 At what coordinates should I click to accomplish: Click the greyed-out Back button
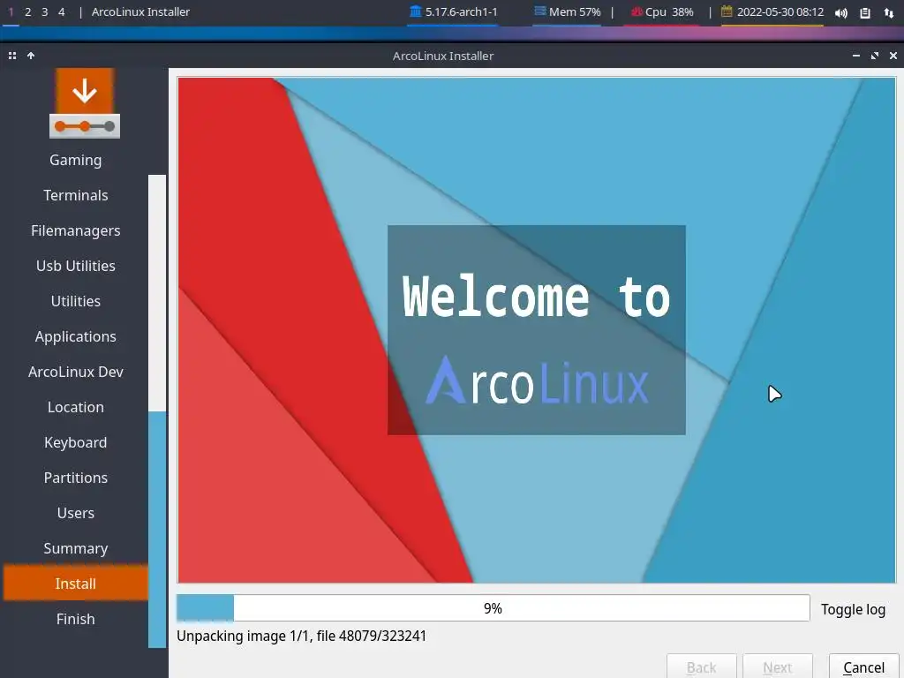701,667
